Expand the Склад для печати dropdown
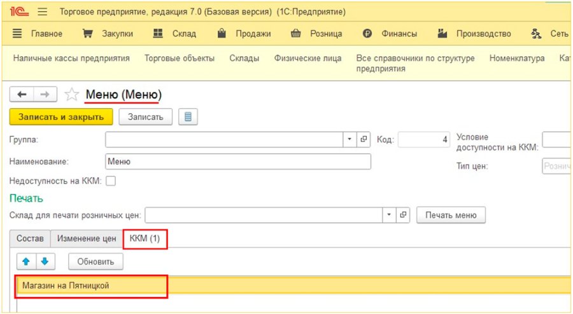The width and height of the screenshot is (573, 314). click(x=389, y=215)
